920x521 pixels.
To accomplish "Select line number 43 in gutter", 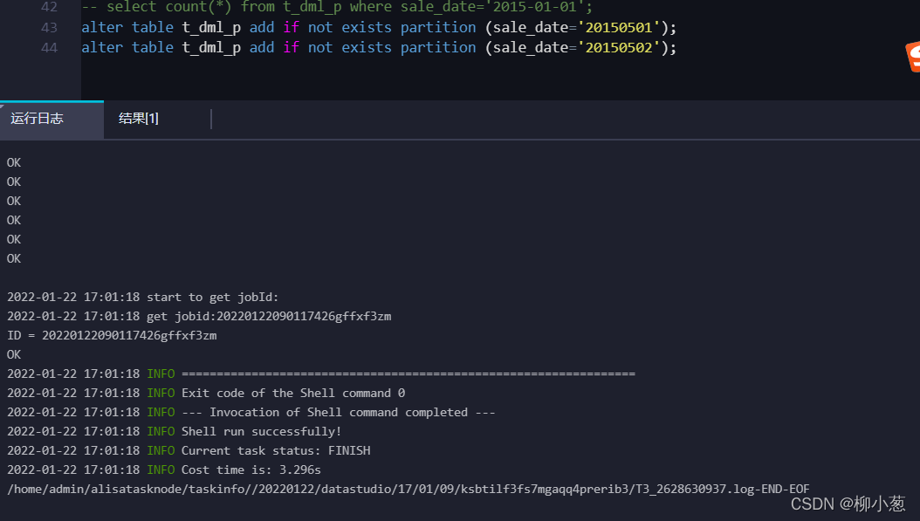I will pyautogui.click(x=49, y=28).
